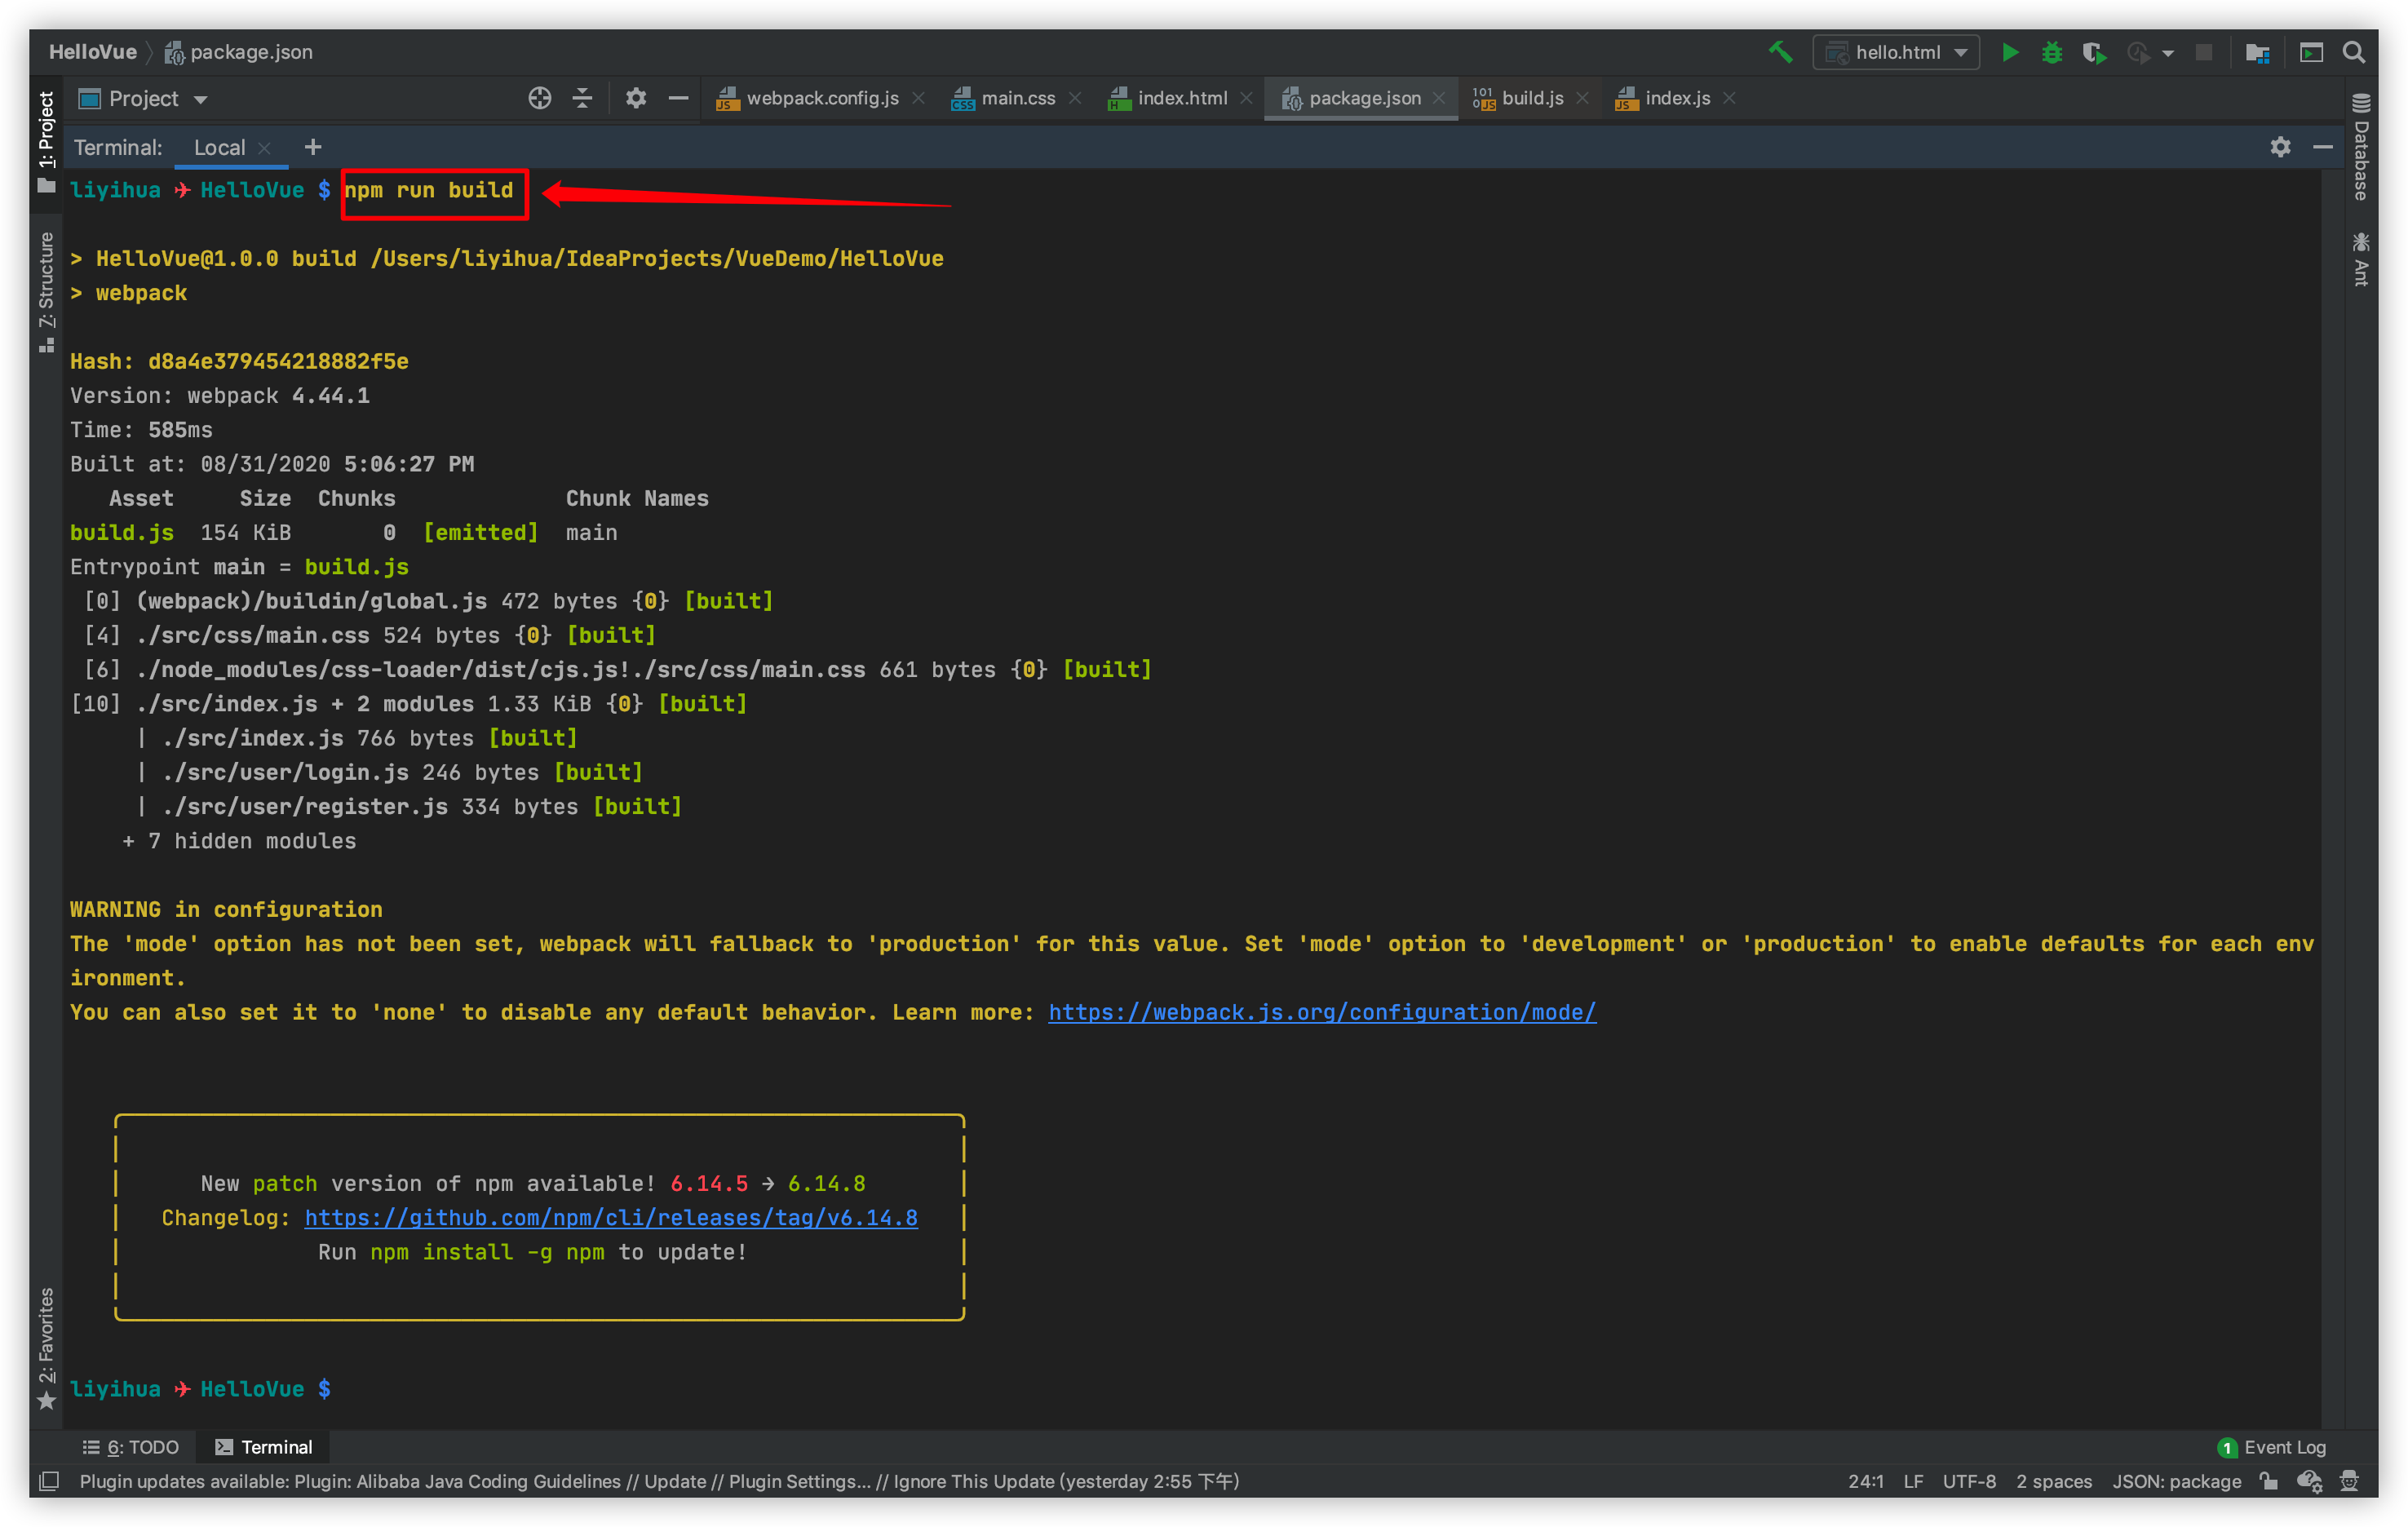Click the locate file crosshair icon
Image resolution: width=2408 pixels, height=1527 pixels.
coord(539,98)
